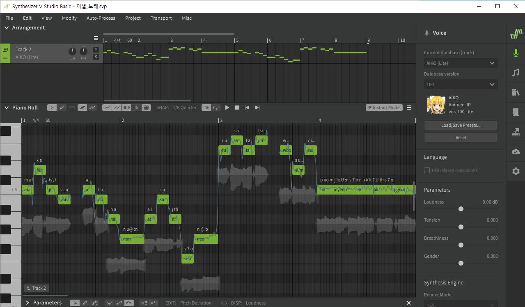Open the Library panel from the sidebar books icon

click(516, 92)
